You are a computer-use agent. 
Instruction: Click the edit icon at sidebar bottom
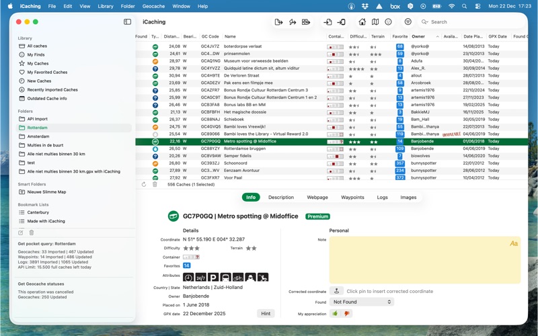click(21, 233)
